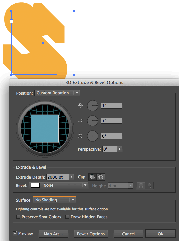Open the Perspective slider arrow
Viewport: 179px width, 241px height.
pos(120,149)
